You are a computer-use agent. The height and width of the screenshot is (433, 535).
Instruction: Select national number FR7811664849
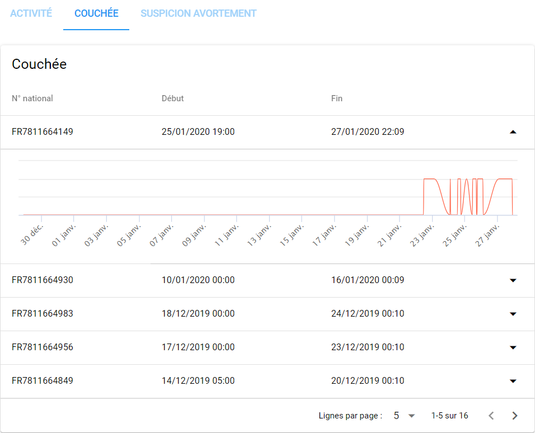43,380
